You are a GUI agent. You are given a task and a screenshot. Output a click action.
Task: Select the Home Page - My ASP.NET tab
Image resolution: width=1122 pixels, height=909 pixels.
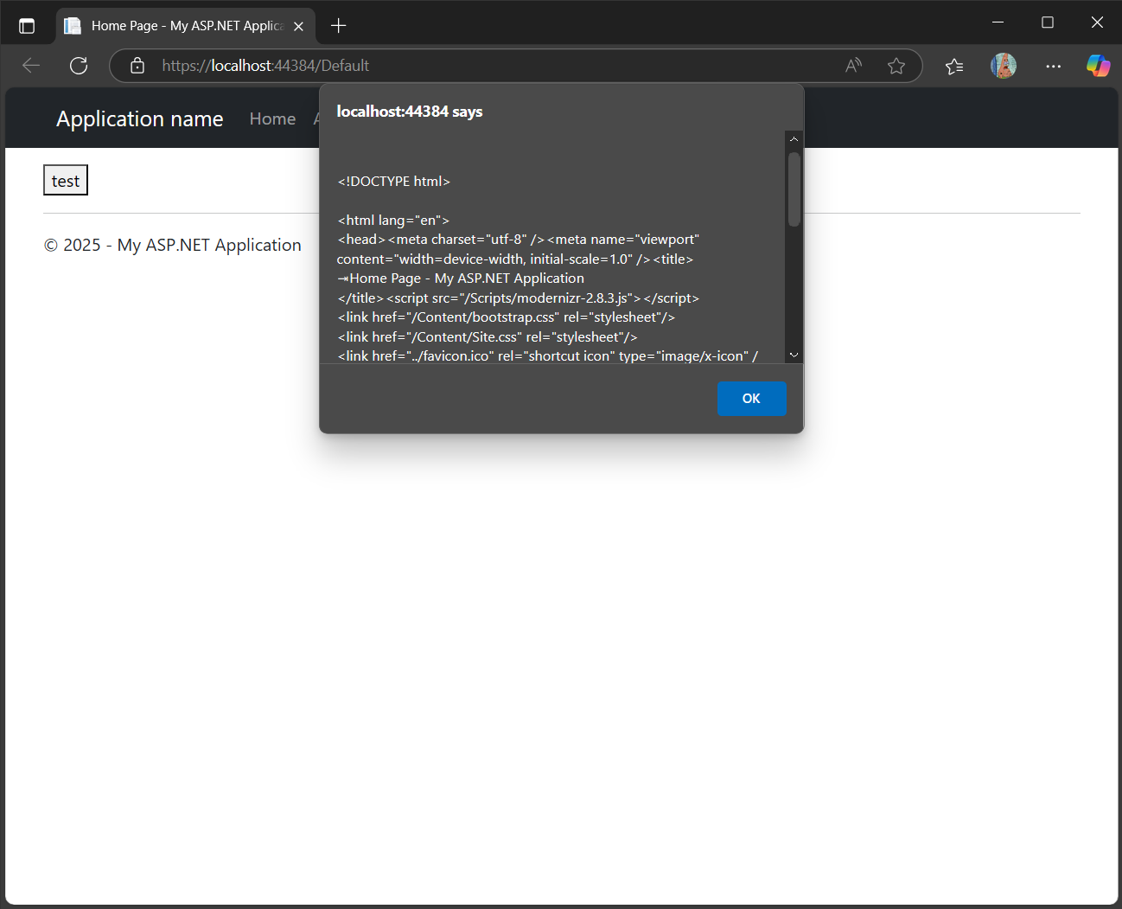pos(186,26)
